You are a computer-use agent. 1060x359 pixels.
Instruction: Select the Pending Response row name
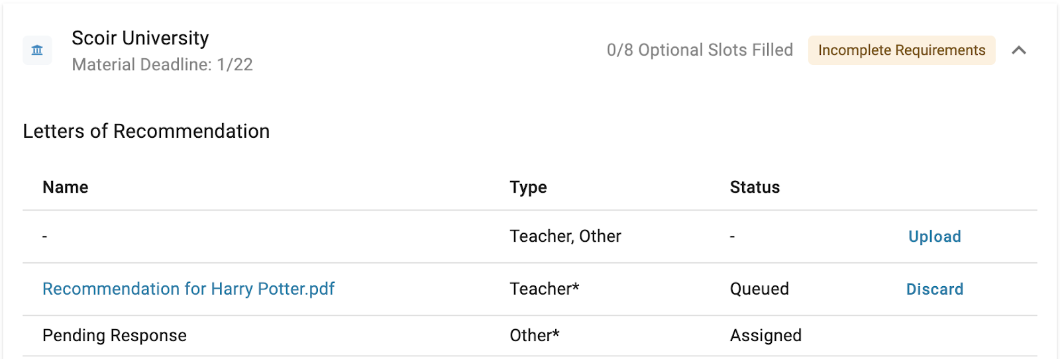click(x=114, y=336)
